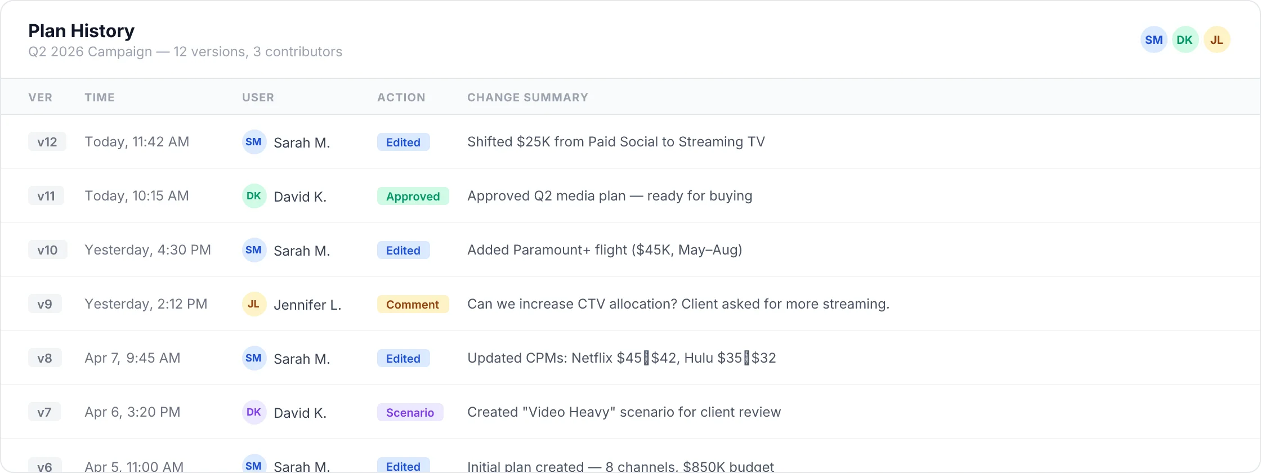This screenshot has width=1261, height=473.
Task: Click Jennifer L.'s avatar in v9 row
Action: (254, 304)
